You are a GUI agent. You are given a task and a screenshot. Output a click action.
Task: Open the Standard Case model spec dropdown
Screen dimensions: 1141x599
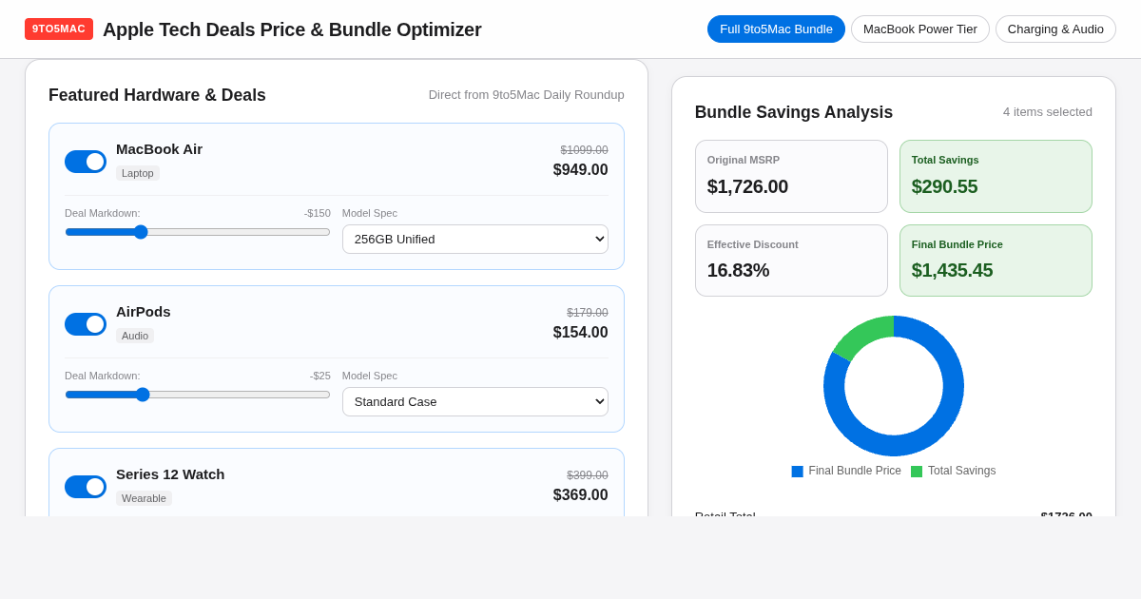pos(475,401)
